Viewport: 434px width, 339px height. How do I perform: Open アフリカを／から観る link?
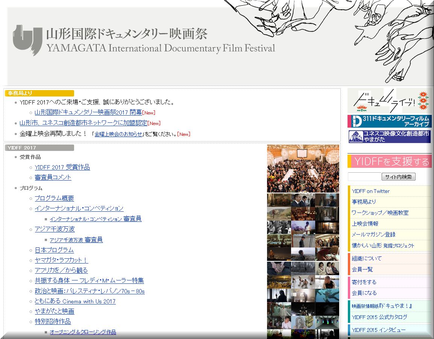(x=61, y=270)
